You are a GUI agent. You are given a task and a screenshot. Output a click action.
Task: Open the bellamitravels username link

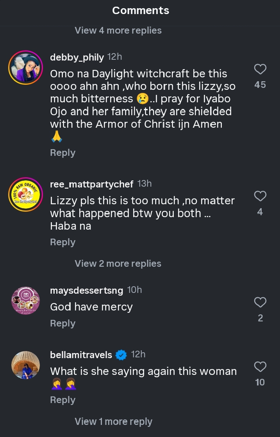81,355
